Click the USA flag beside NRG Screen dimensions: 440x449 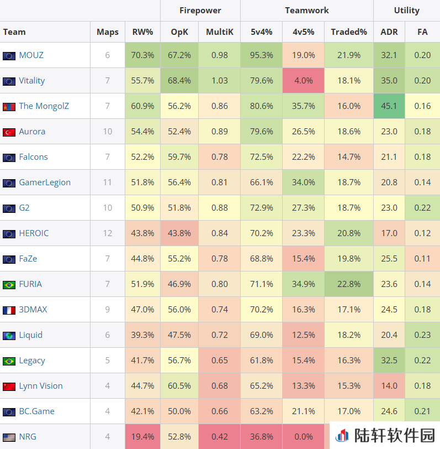(9, 437)
